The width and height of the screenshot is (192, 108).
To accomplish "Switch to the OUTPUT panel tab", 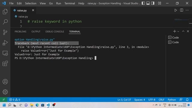I will (36, 31).
